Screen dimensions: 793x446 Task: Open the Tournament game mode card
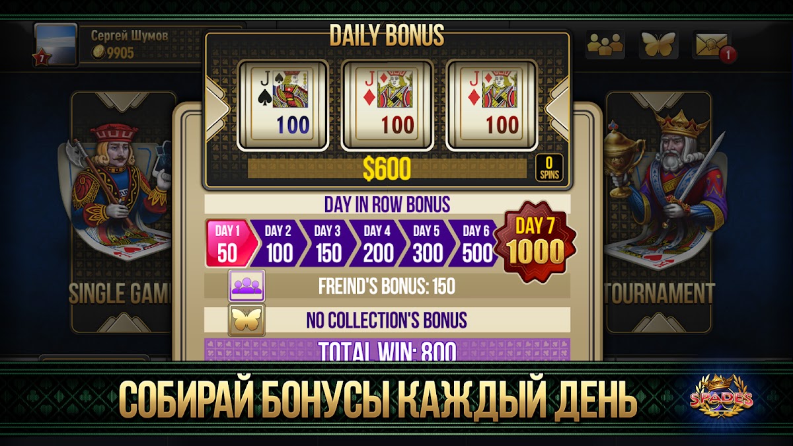click(x=659, y=211)
